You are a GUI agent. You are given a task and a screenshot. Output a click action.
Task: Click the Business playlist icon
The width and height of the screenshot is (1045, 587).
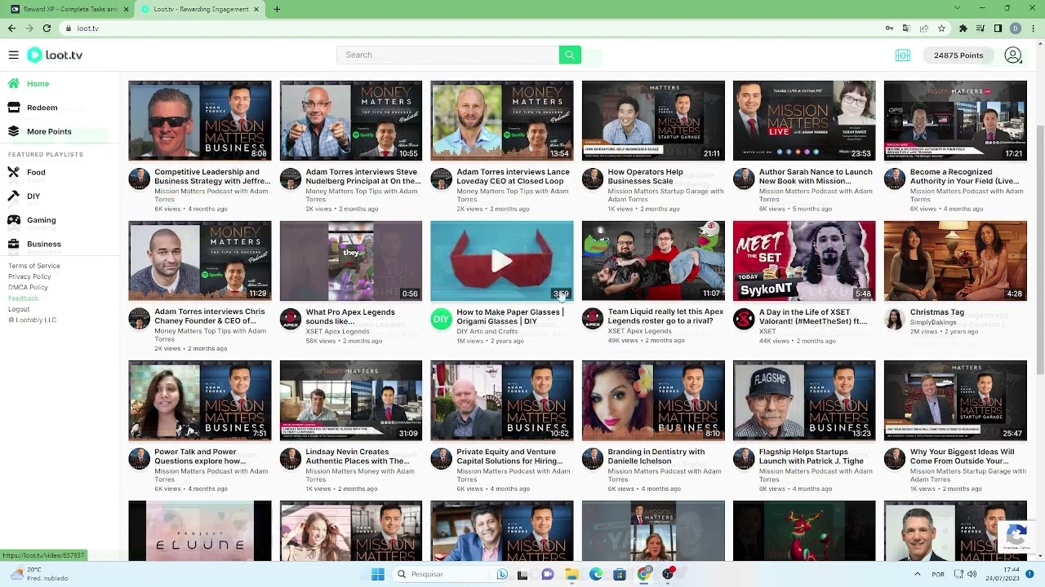tap(13, 243)
